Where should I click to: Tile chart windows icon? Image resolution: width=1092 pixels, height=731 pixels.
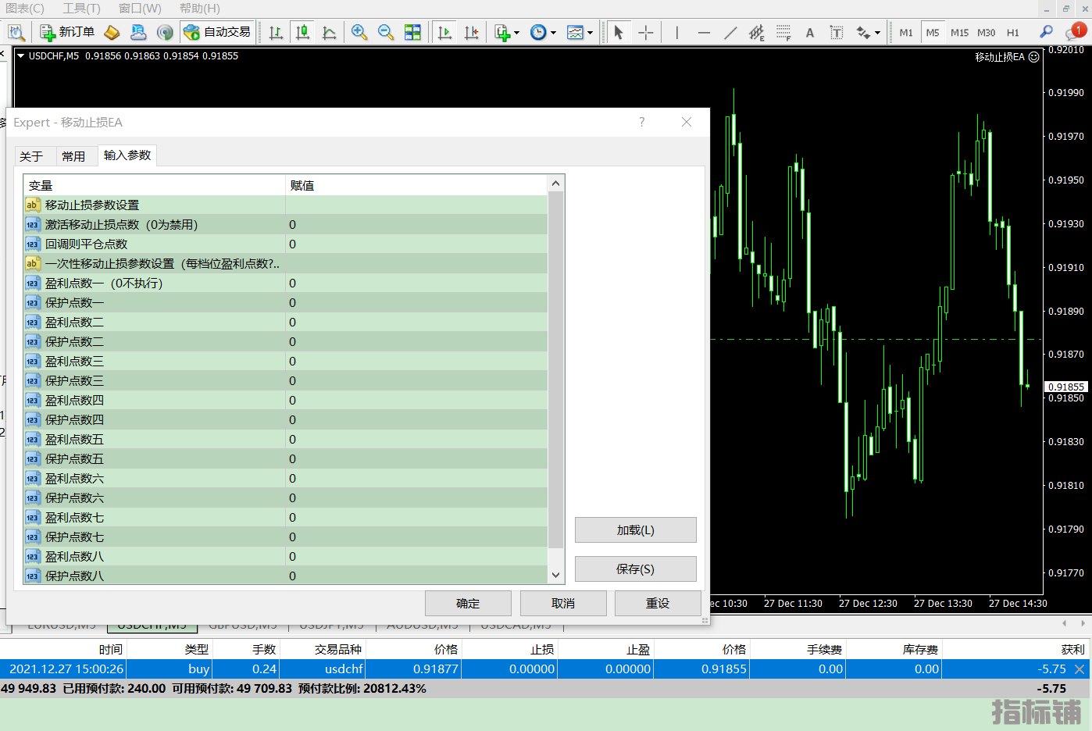click(412, 32)
